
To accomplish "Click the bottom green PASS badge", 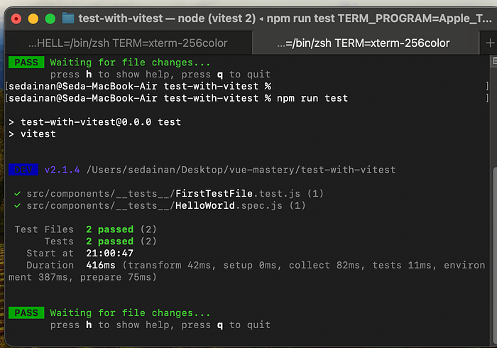I will (26, 312).
